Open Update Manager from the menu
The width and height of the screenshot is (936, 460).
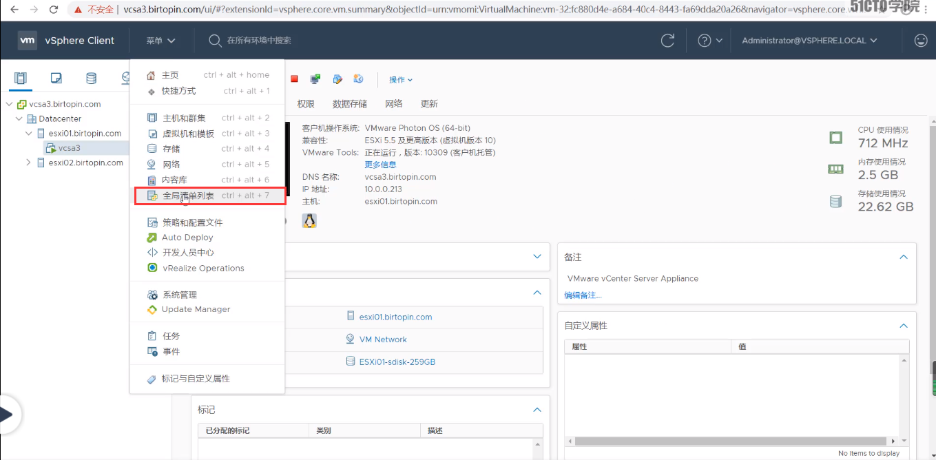pos(207,310)
